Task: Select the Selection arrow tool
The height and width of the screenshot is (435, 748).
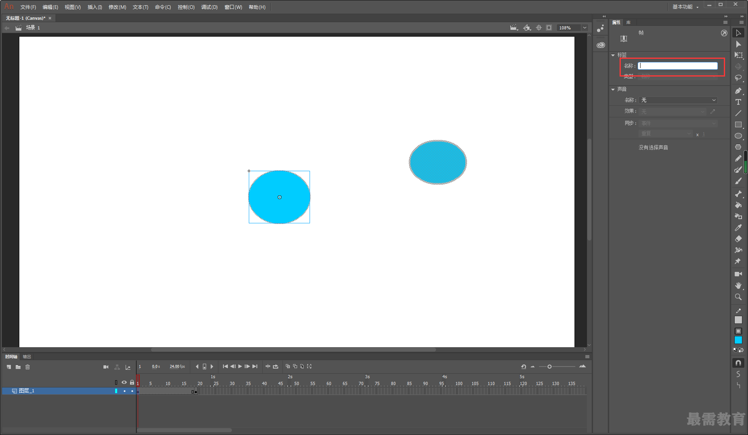Action: 738,33
